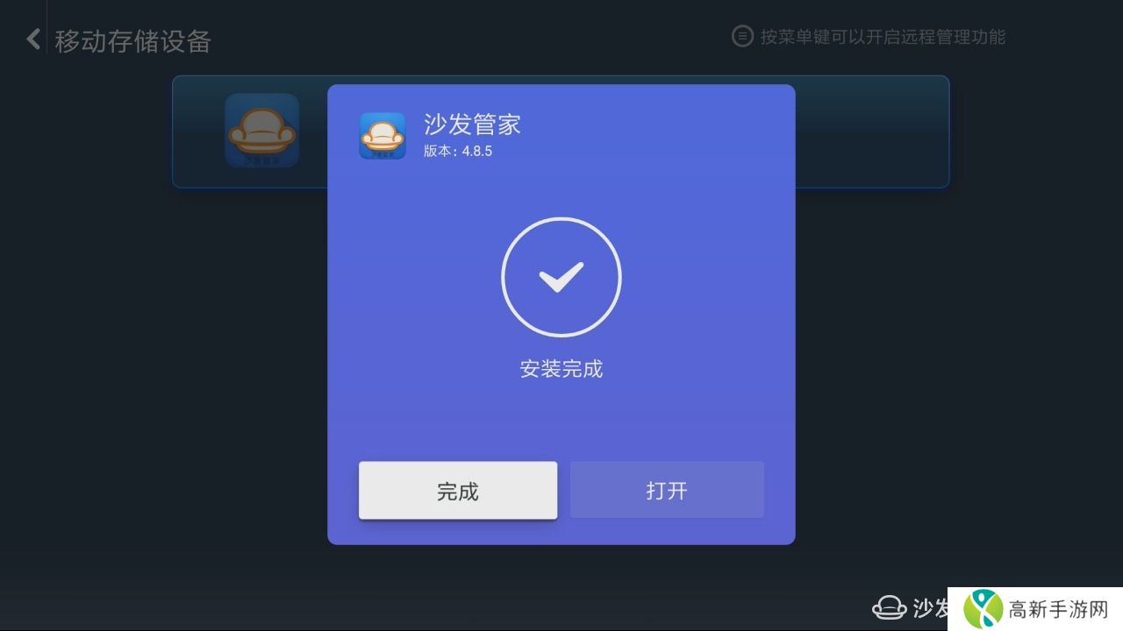
Task: Click the white checkmark inside the circle
Action: pyautogui.click(x=561, y=277)
